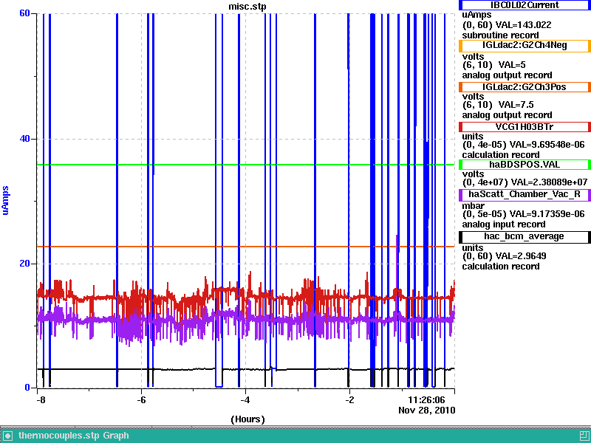Screen dimensions: 591x443
Task: Click the uAmps vertical axis label
Action: [5, 200]
